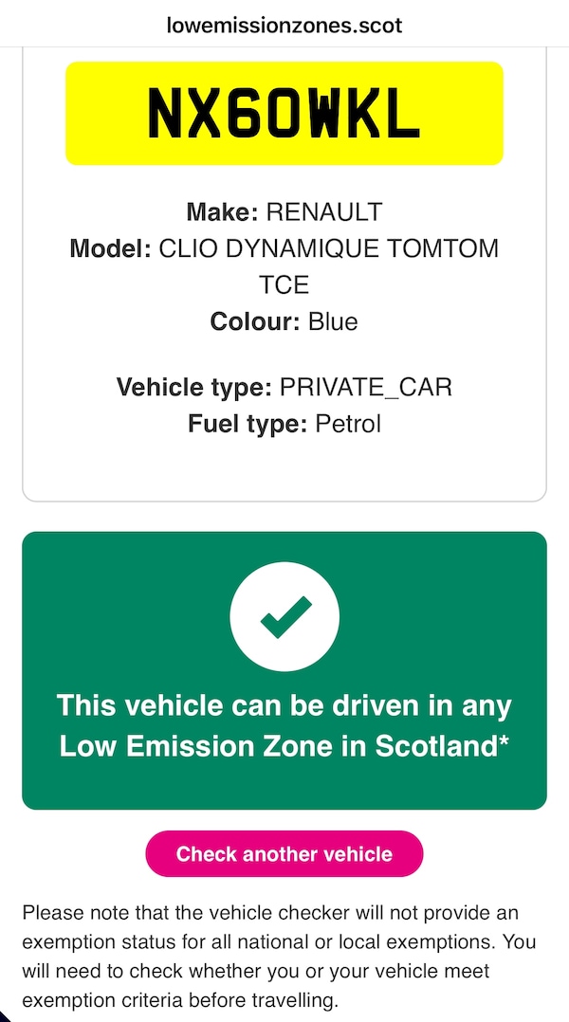Select the bold Colour label
The height and width of the screenshot is (1022, 569).
255,321
